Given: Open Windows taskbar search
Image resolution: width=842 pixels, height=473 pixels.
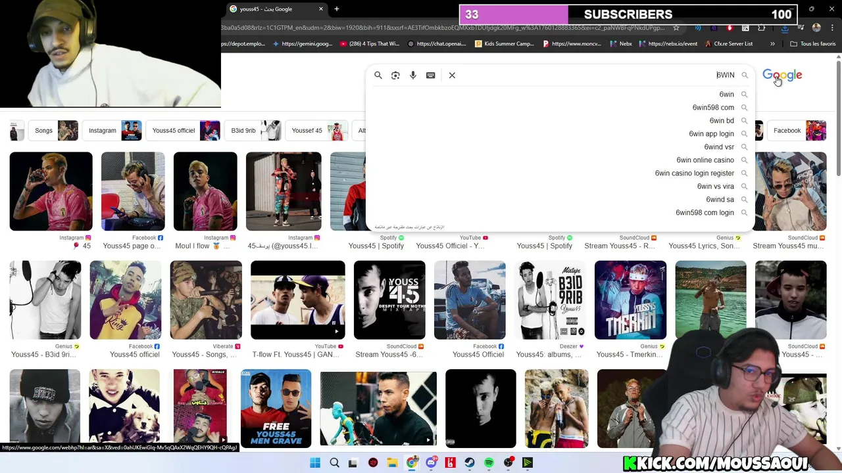Looking at the screenshot, I should (x=334, y=463).
